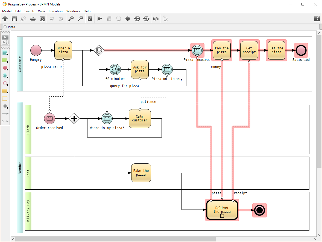Select the dashed message flow tool

coord(5,121)
